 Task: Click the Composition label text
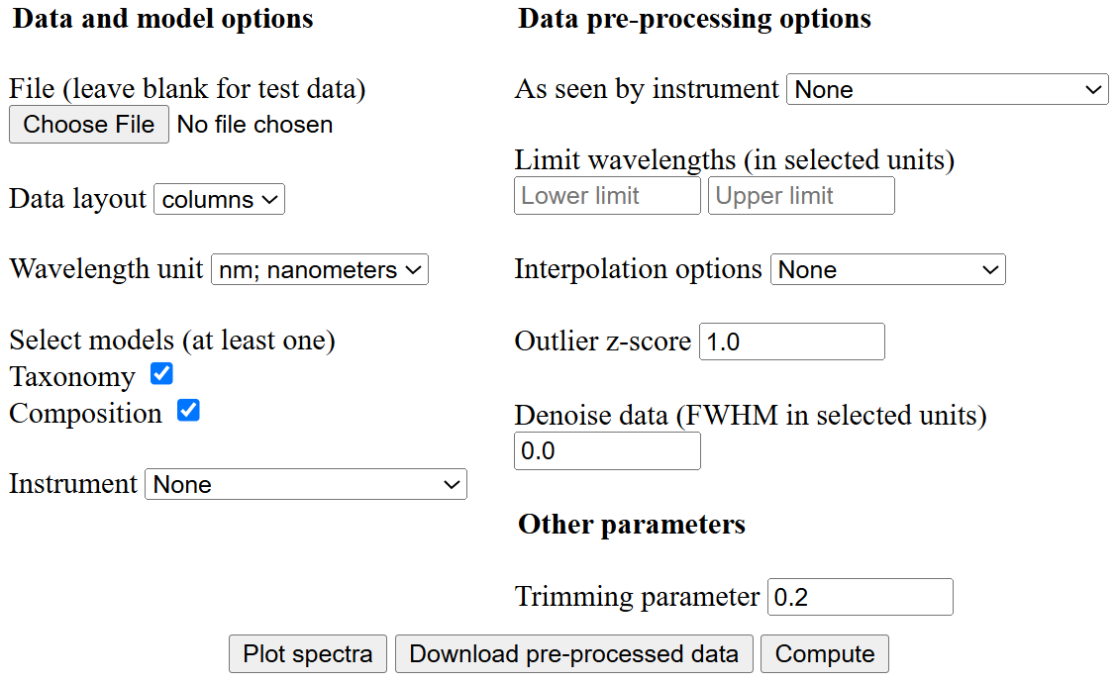point(85,413)
